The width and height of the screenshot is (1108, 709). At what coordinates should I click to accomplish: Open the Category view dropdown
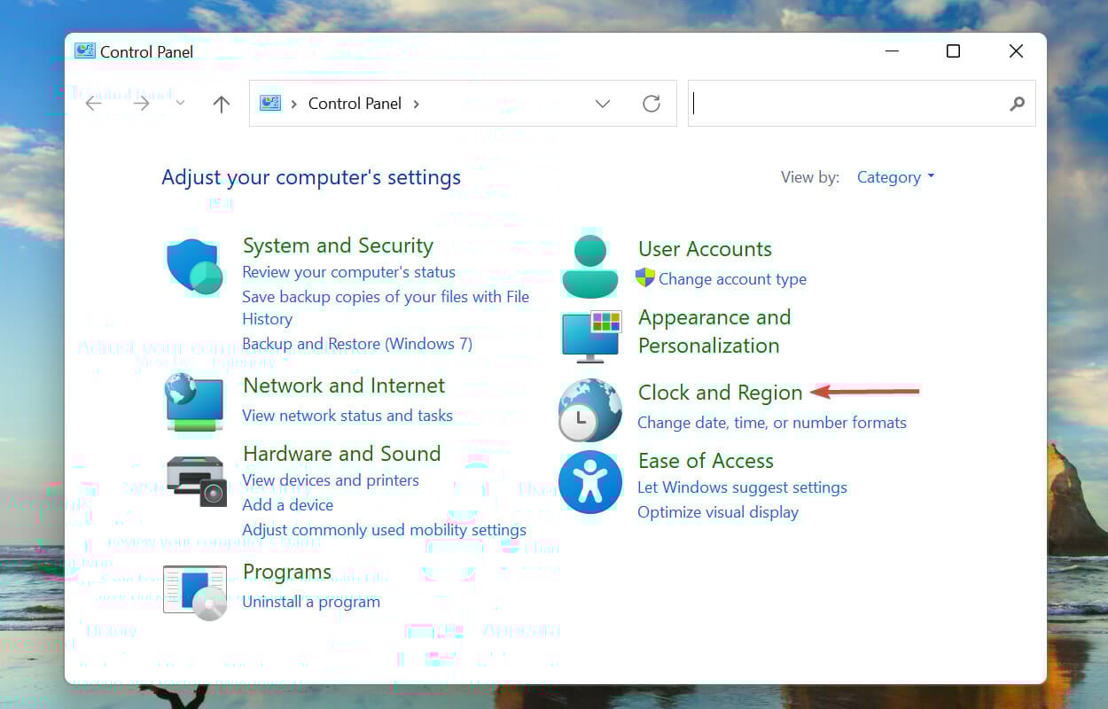(x=895, y=177)
